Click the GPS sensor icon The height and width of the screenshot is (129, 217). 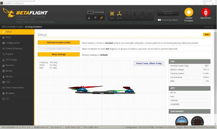coord(142,14)
